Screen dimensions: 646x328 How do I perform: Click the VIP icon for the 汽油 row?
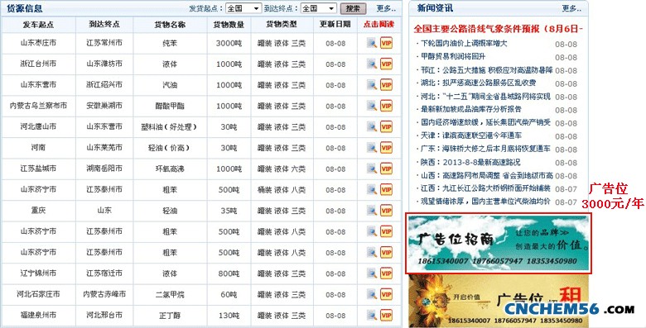[x=386, y=84]
